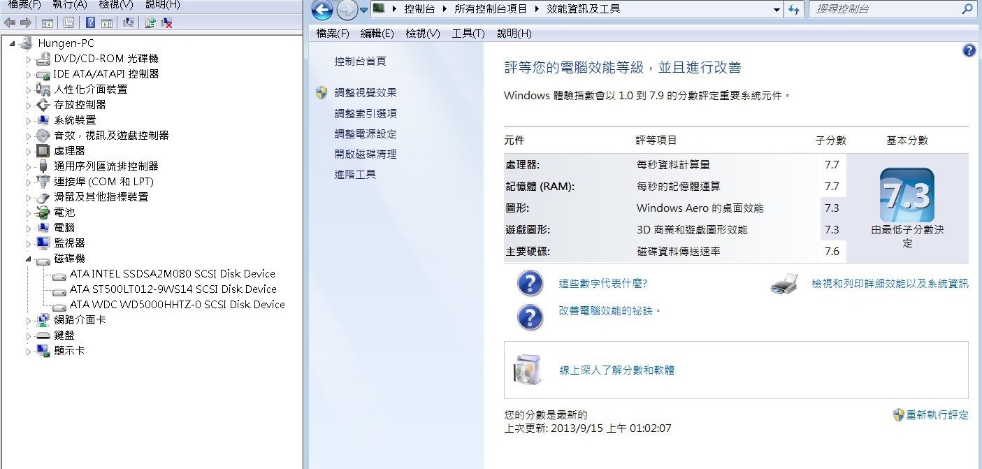Open 編輯(E) menu in Control Panel

click(x=377, y=34)
